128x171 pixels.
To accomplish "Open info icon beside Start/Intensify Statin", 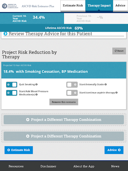I will click(106, 84).
